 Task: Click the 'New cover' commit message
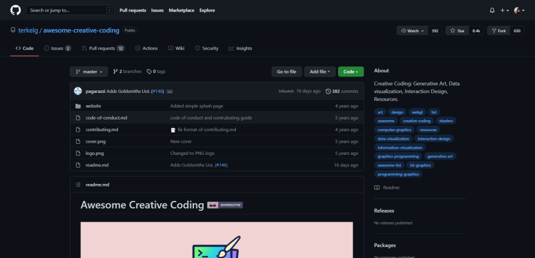[181, 141]
